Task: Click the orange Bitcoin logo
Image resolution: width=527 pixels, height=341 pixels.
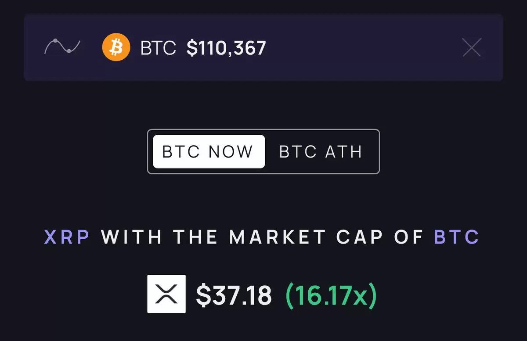Action: (x=116, y=47)
